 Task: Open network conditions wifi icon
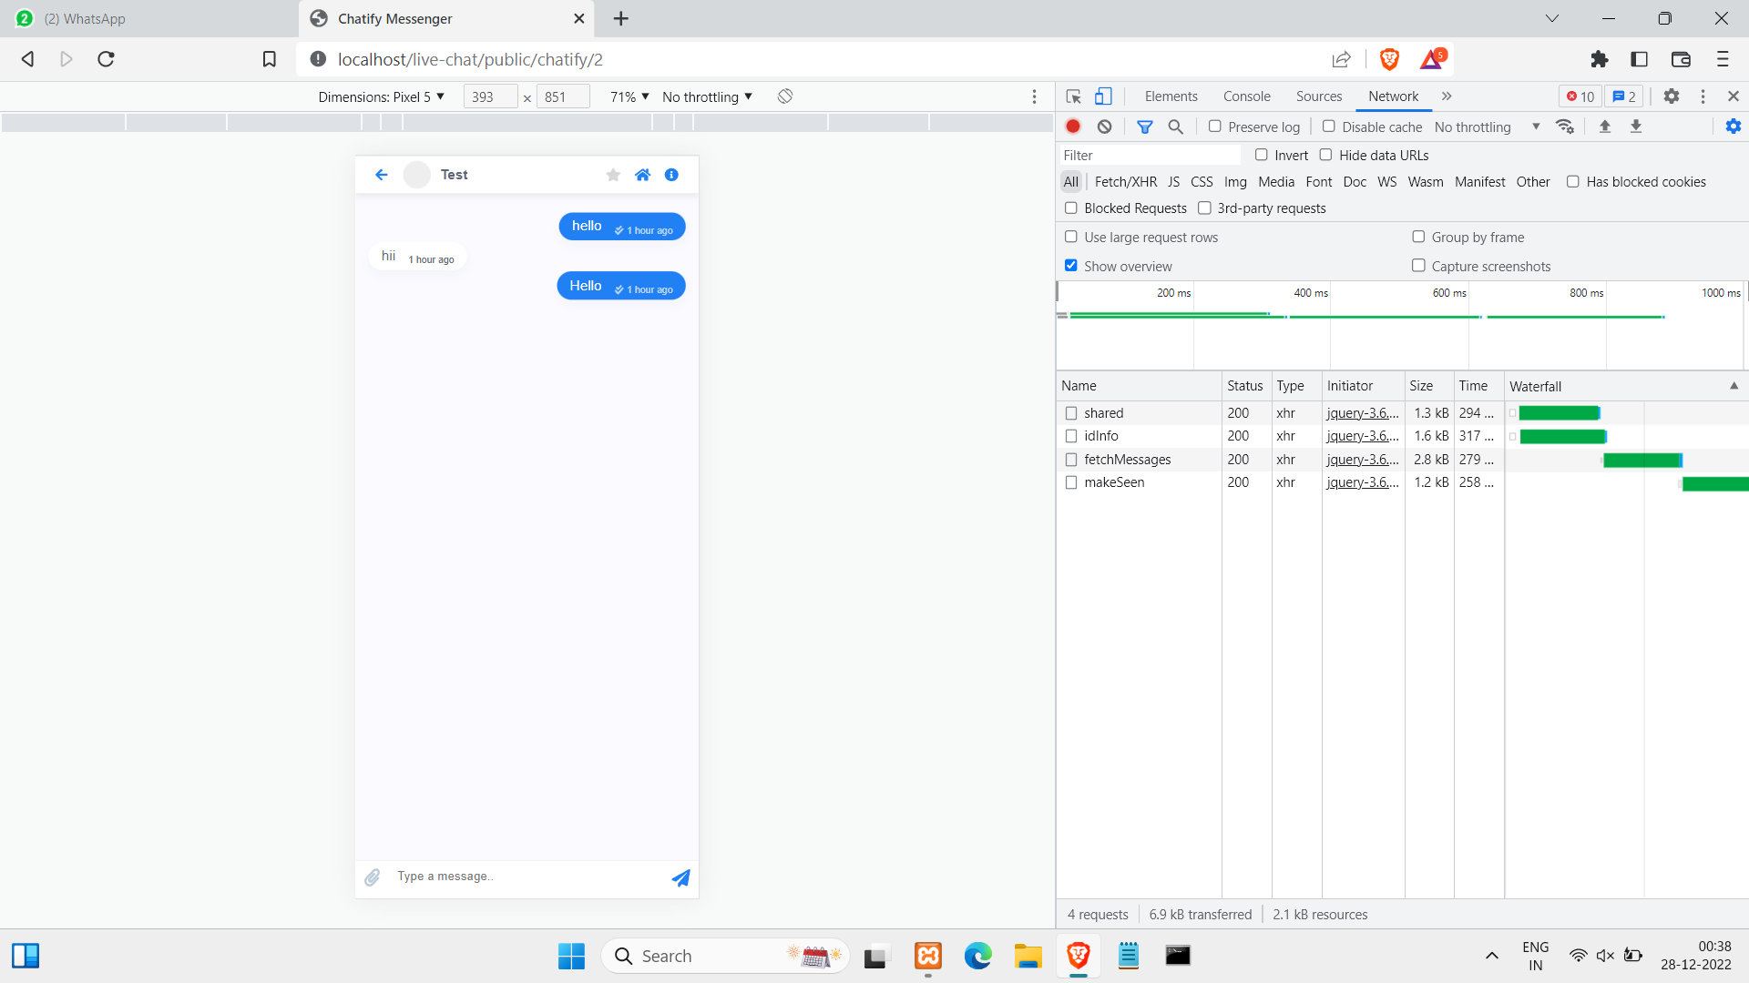point(1565,127)
